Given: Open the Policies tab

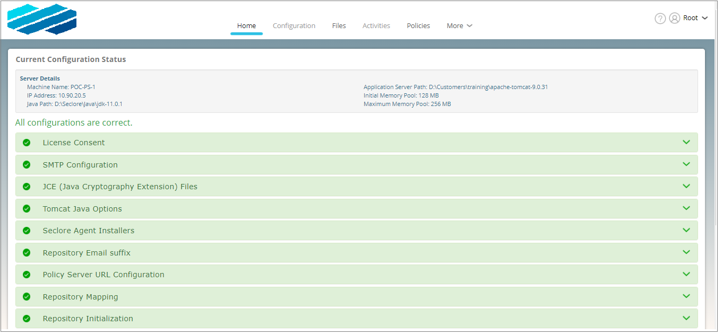Looking at the screenshot, I should point(418,25).
